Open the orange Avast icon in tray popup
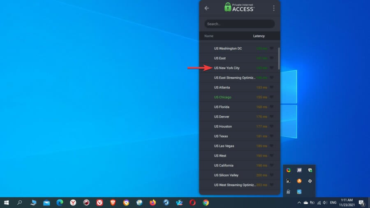 [x=299, y=181]
